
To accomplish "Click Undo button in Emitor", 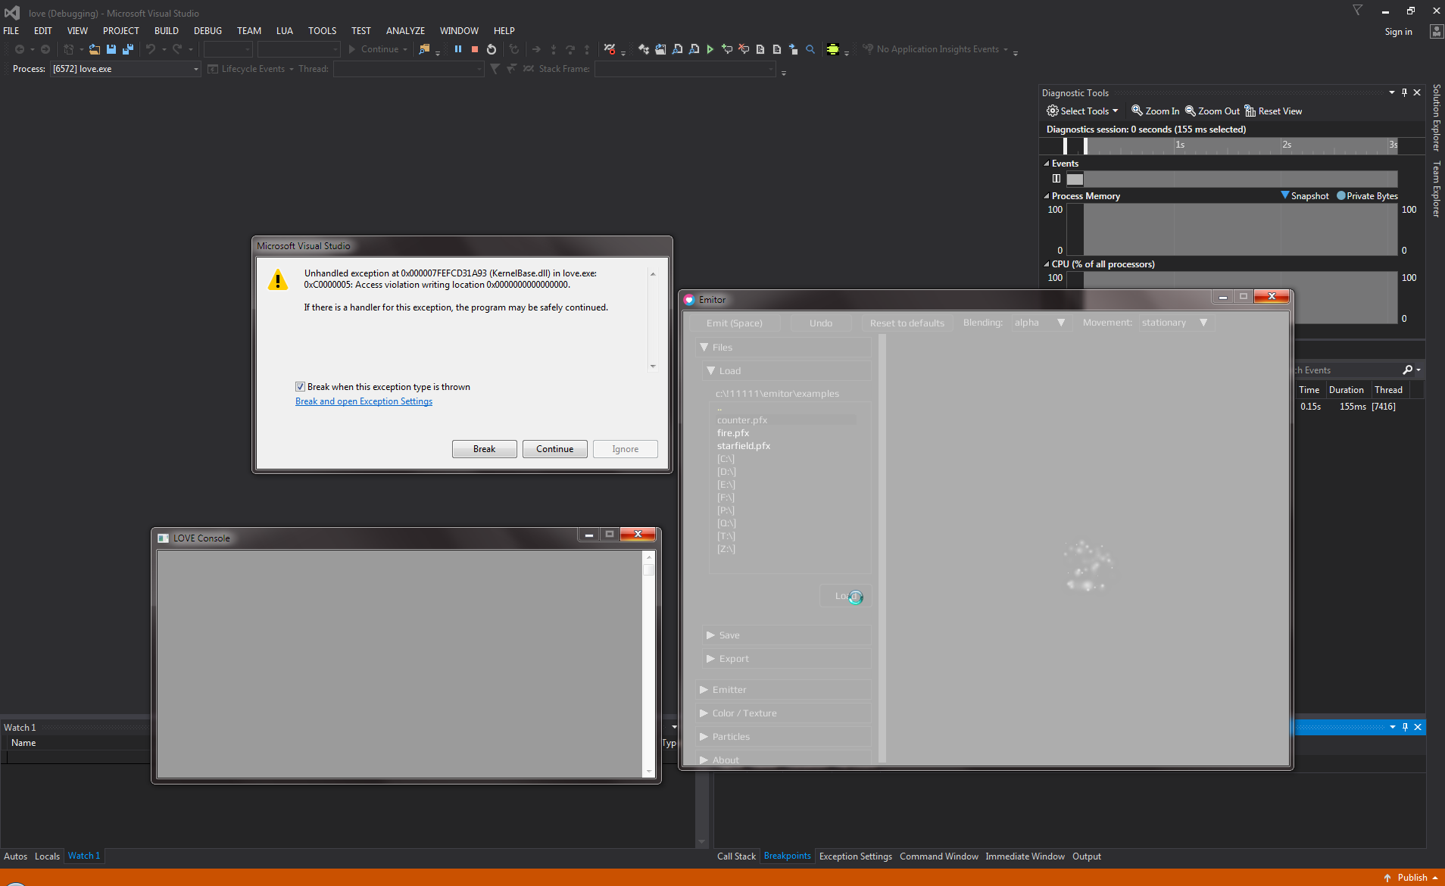I will 821,323.
